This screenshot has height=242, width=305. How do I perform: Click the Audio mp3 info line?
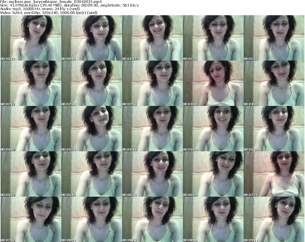pos(40,9)
